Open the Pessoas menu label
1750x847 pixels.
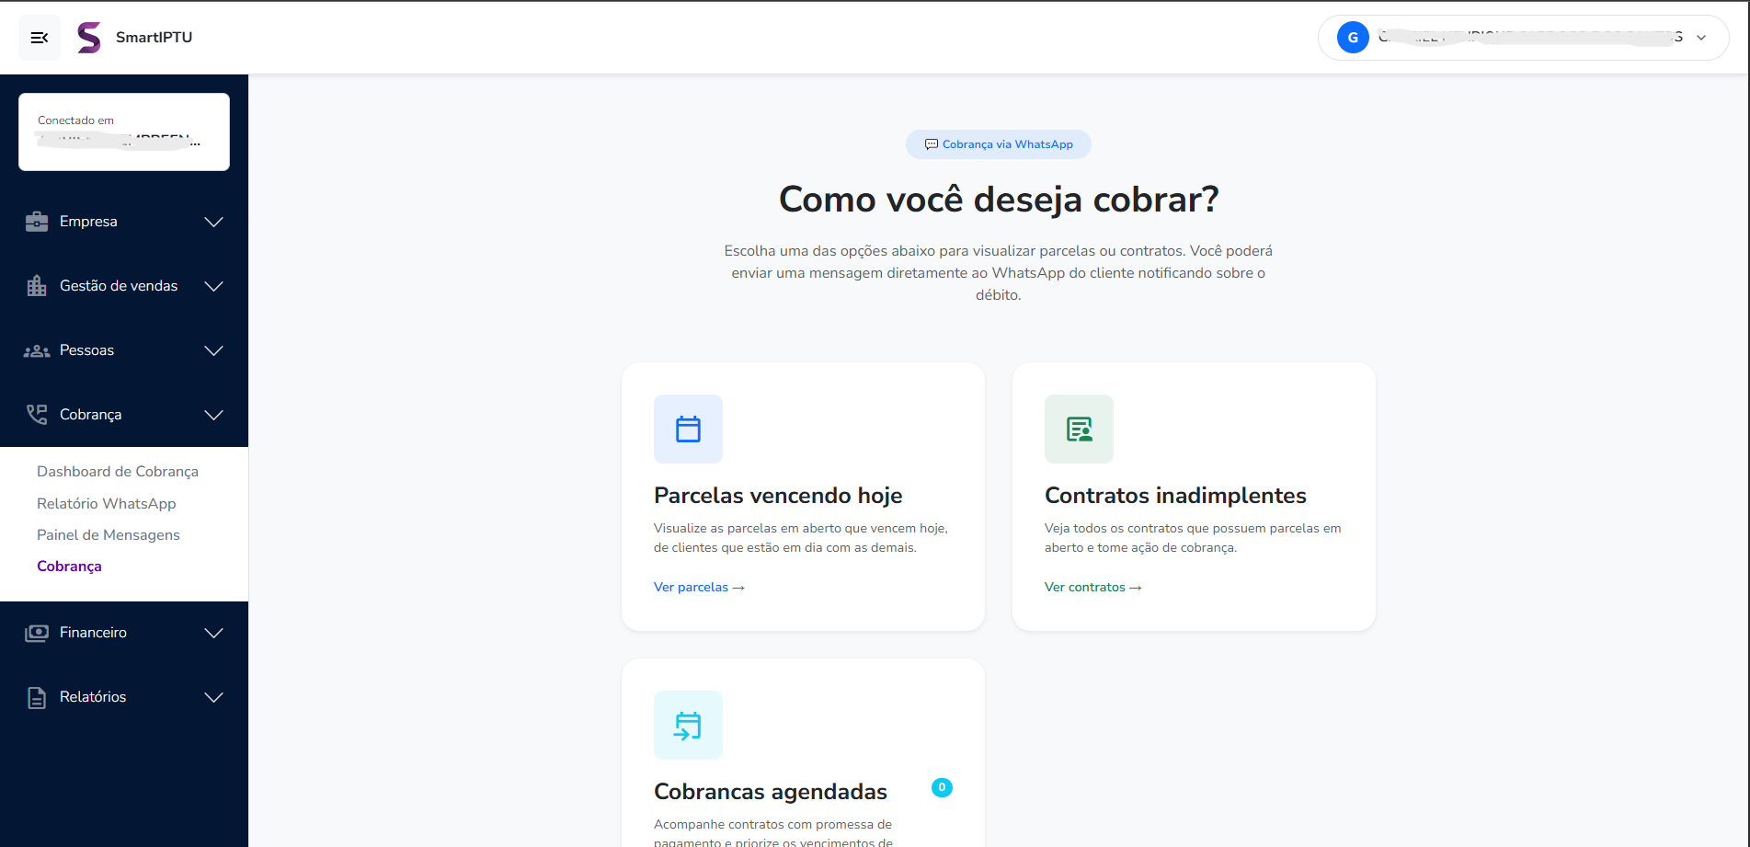tap(86, 350)
